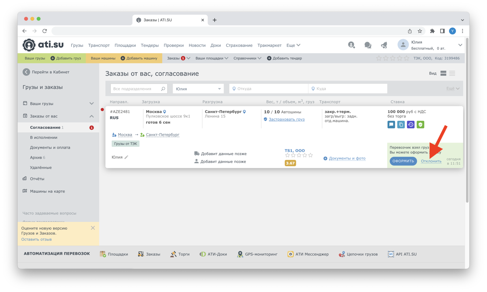Viewport: 487px width, 292px height.
Task: Click the browser address bar
Action: click(x=229, y=31)
